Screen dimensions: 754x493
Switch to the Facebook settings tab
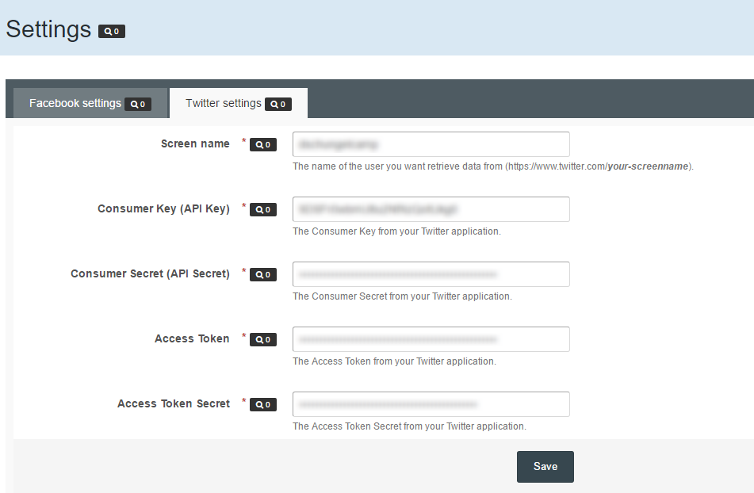click(75, 103)
